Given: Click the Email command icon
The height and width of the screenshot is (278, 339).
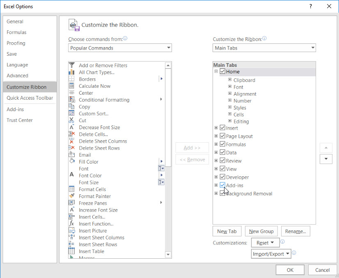Looking at the screenshot, I should click(71, 155).
